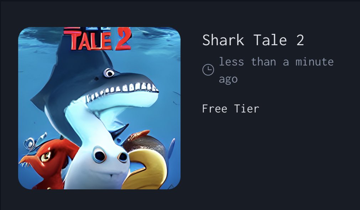Click the shark's eye in the poster

pyautogui.click(x=109, y=73)
